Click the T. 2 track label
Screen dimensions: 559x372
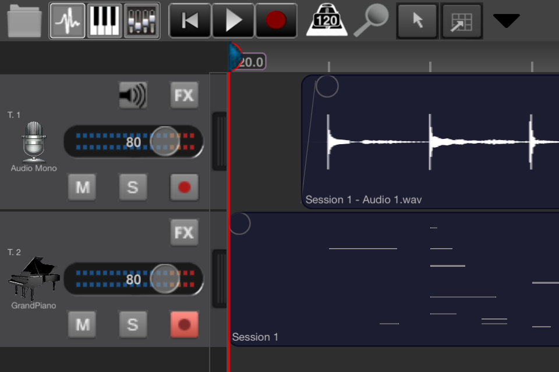14,252
